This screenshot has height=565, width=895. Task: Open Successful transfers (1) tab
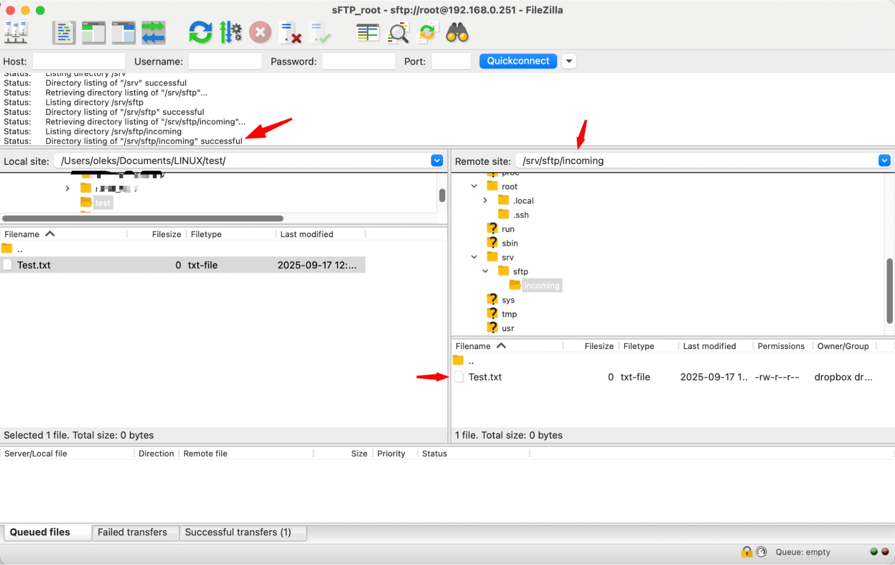pos(238,532)
